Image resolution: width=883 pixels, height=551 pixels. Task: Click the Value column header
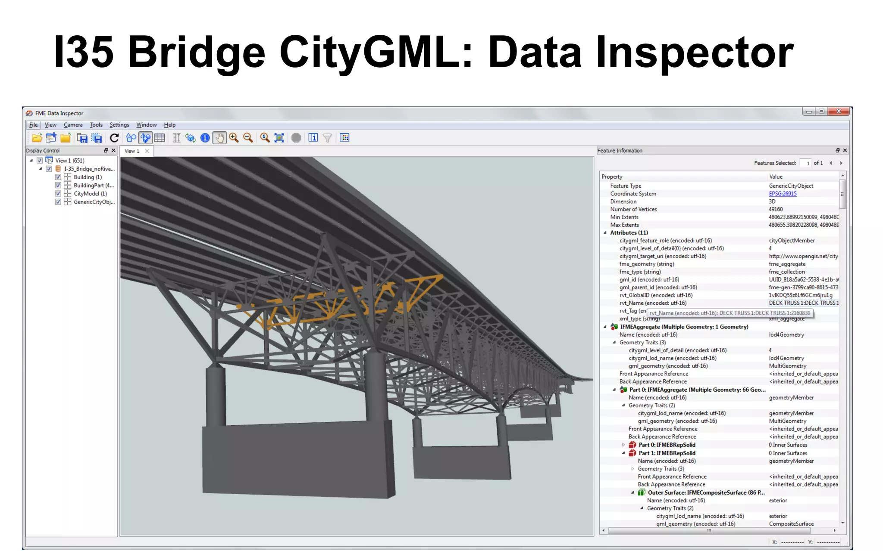[x=803, y=176]
